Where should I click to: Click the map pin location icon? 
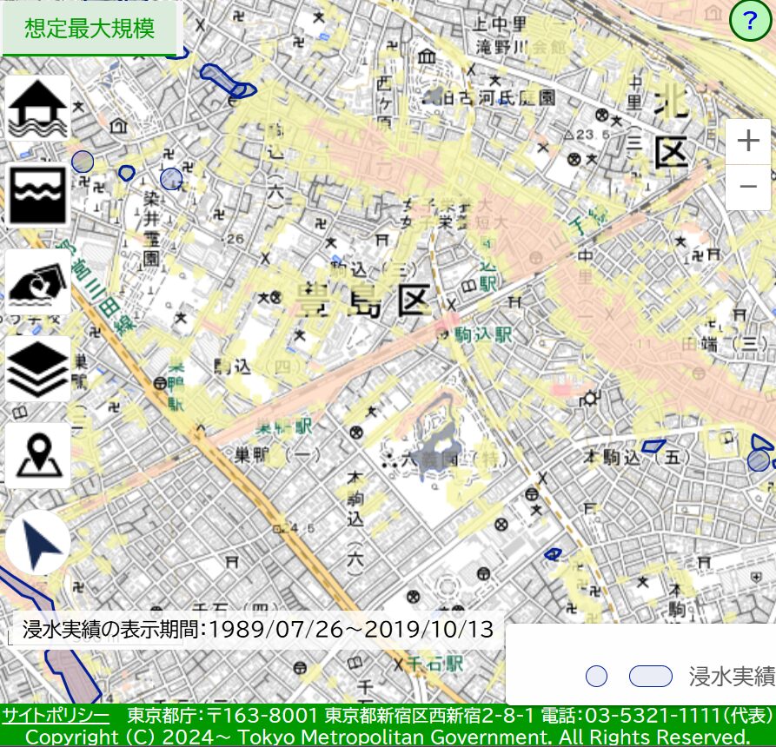(x=37, y=455)
